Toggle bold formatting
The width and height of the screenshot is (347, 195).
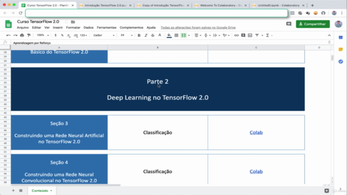tap(139, 35)
